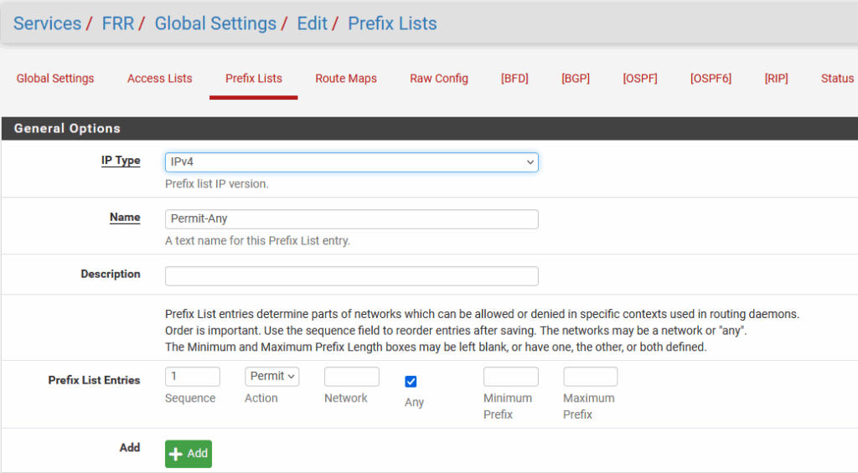Switch to the Global Settings tab

(x=55, y=79)
